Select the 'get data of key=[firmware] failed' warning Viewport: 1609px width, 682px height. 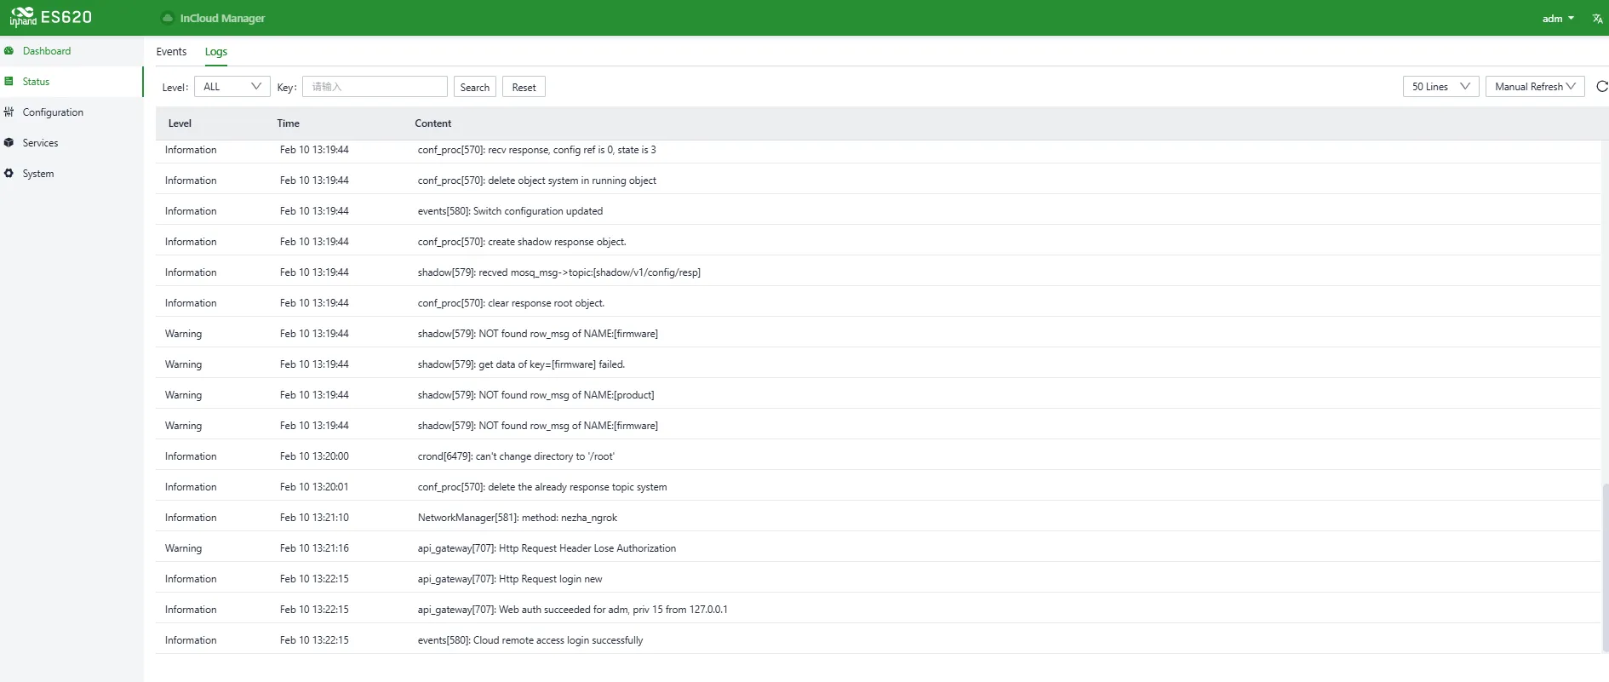[878, 364]
